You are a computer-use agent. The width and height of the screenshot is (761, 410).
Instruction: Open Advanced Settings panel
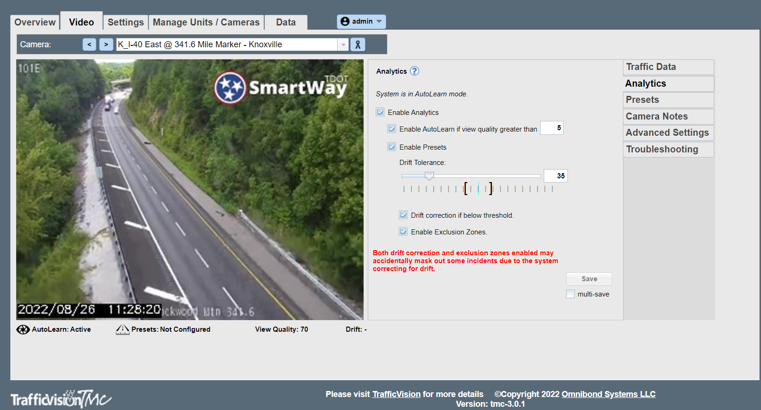668,133
